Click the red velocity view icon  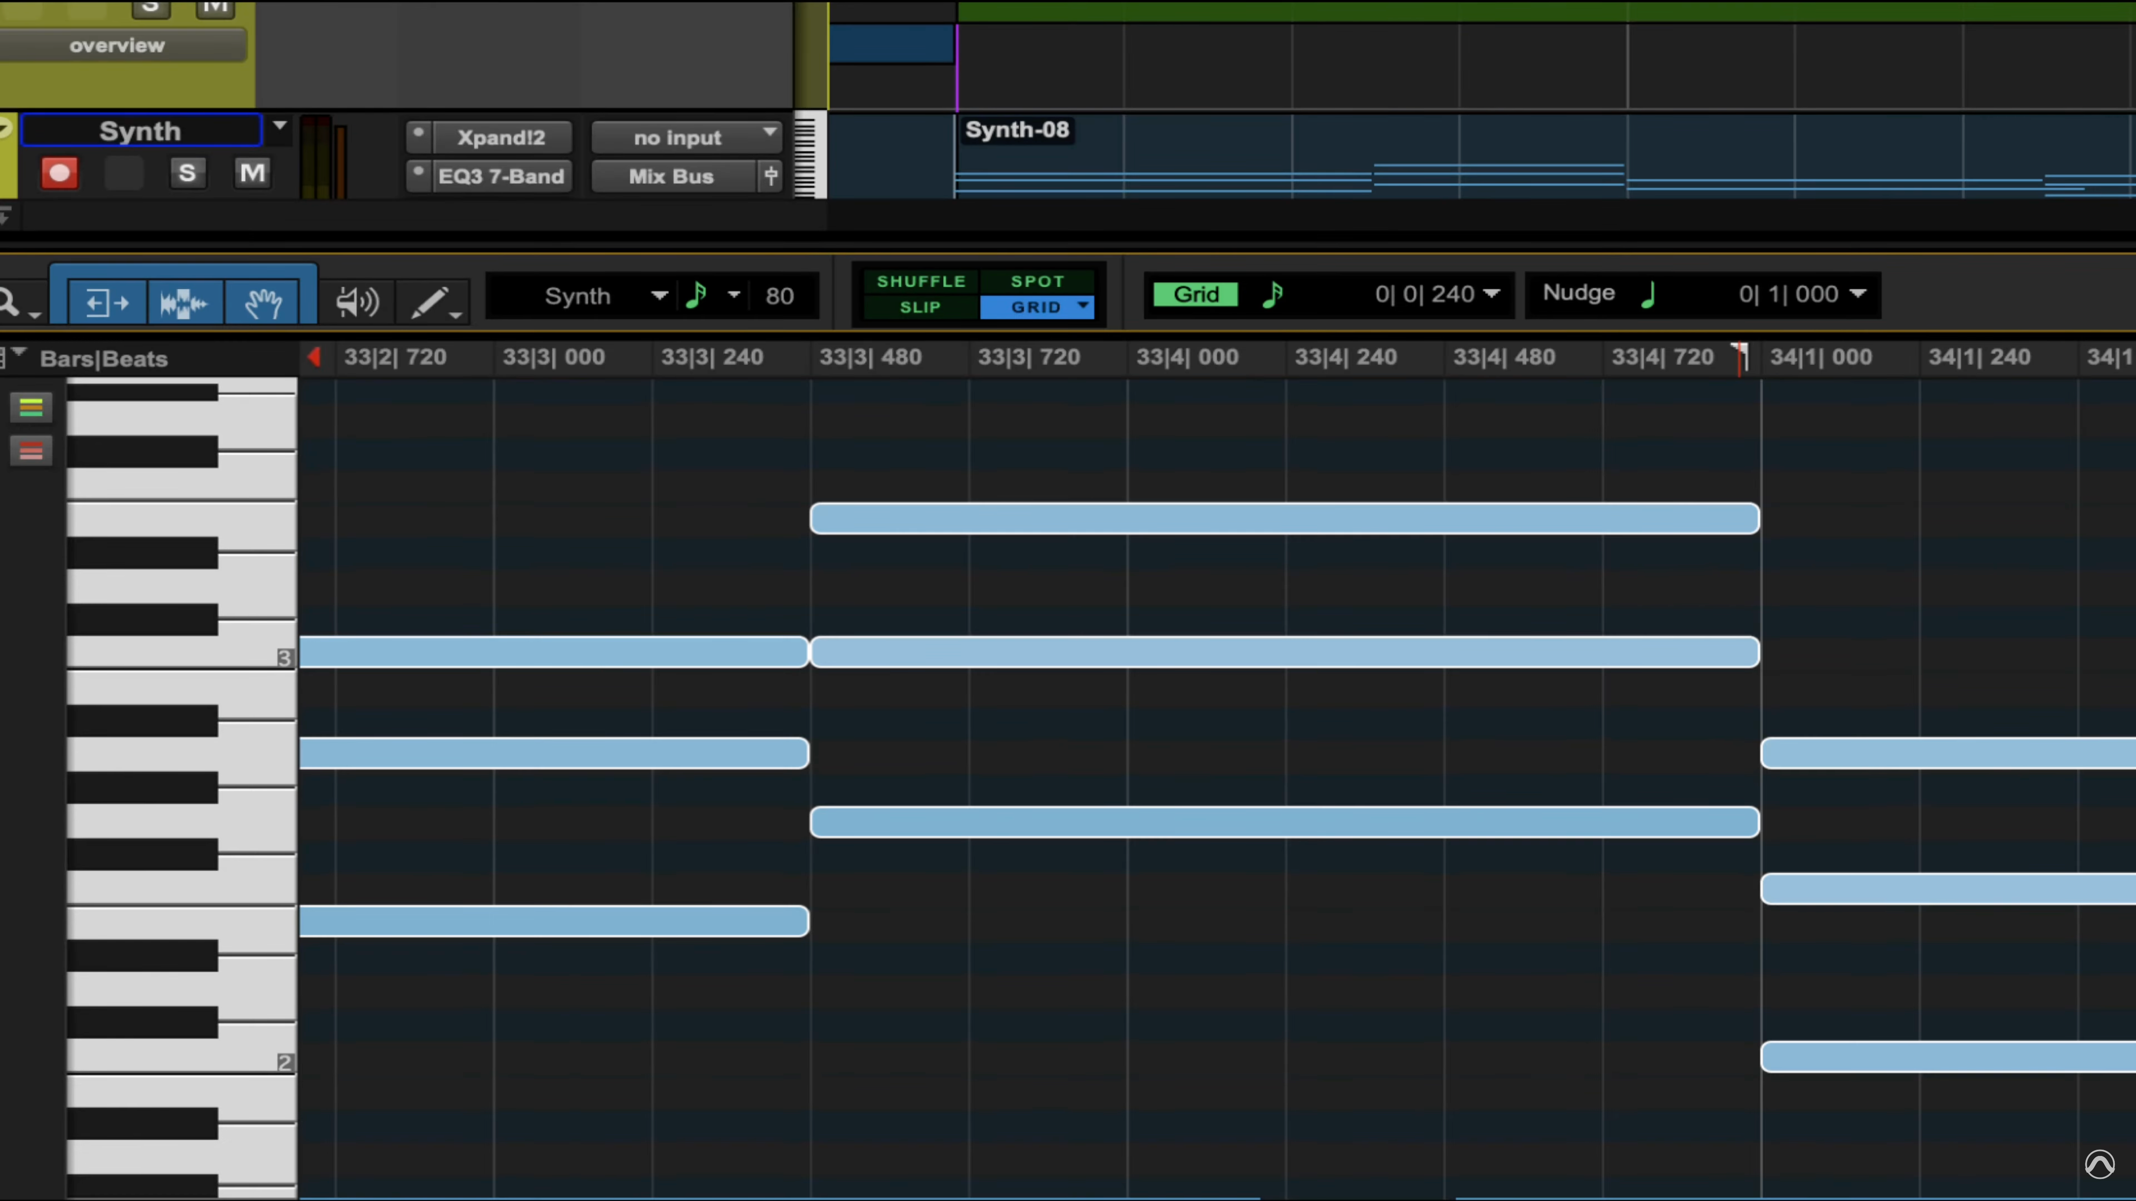tap(31, 451)
